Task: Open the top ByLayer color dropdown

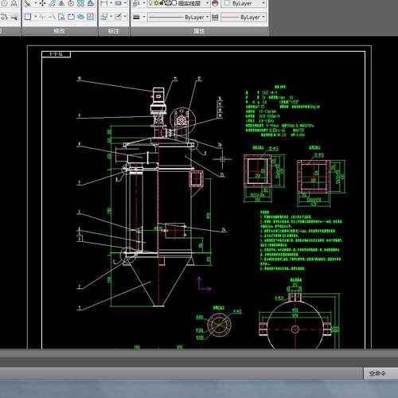Action: (244, 3)
